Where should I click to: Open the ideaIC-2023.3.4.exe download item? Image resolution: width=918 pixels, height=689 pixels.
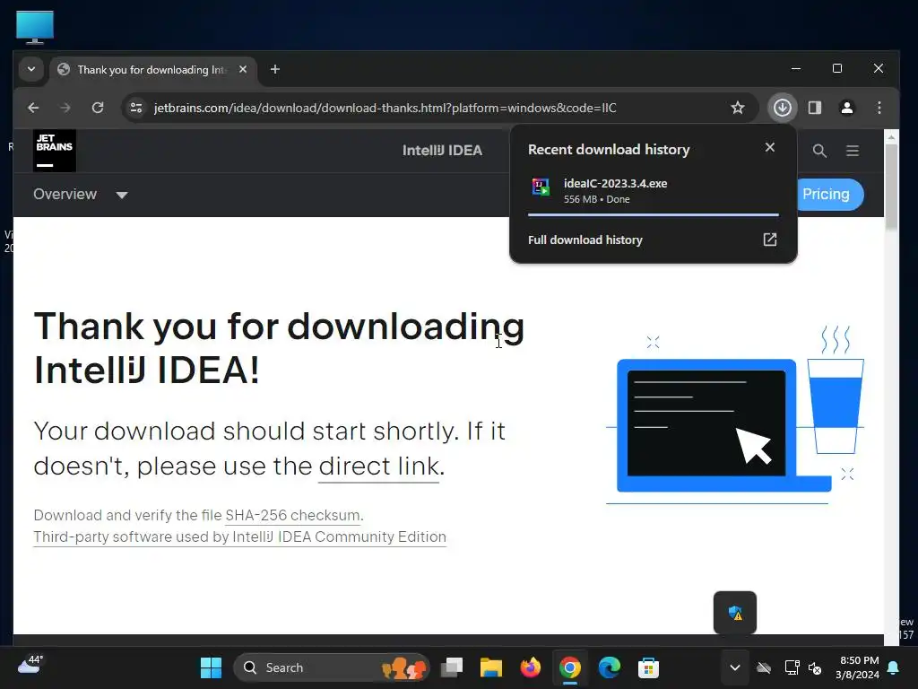tap(653, 191)
